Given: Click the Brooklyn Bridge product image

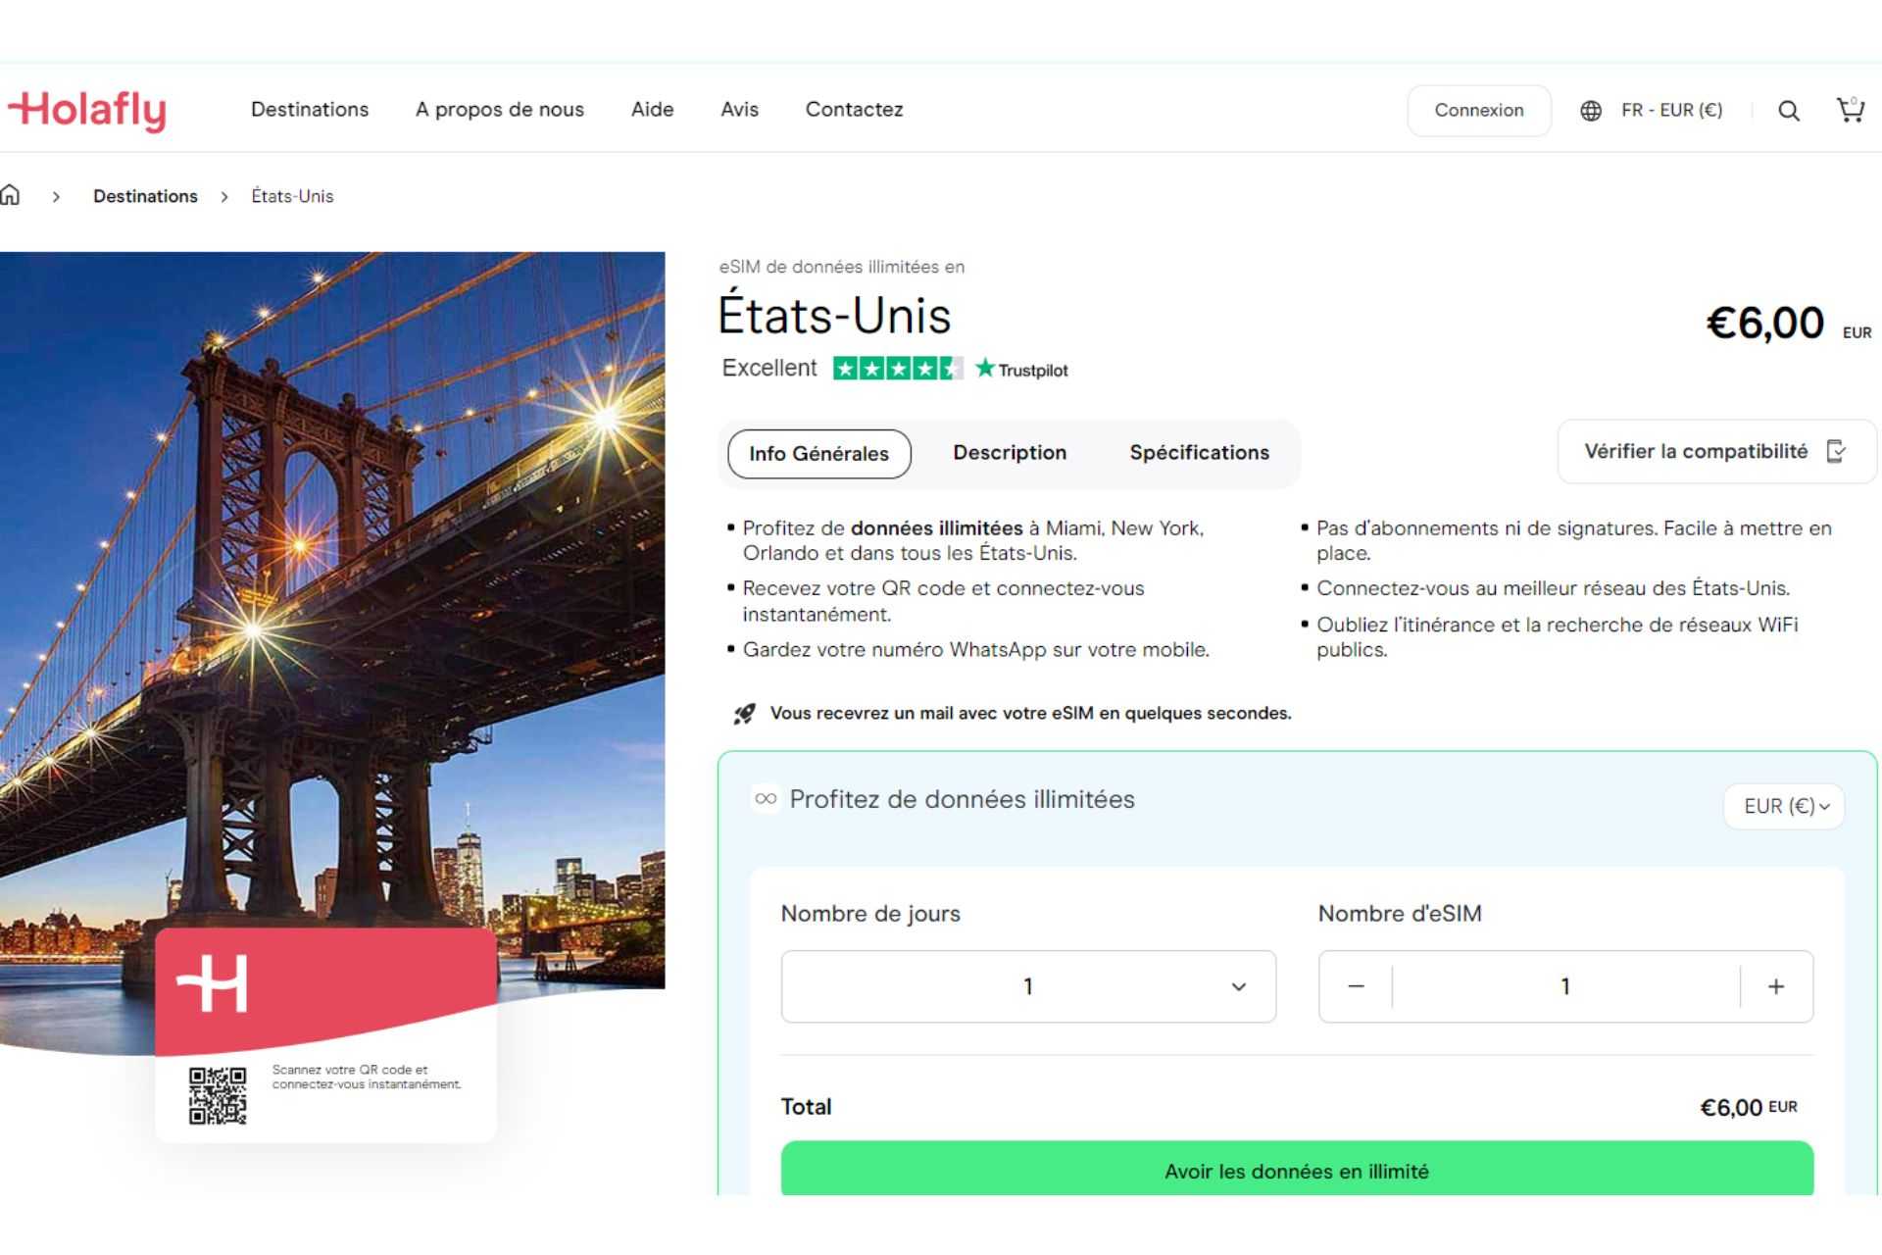Looking at the screenshot, I should (333, 588).
